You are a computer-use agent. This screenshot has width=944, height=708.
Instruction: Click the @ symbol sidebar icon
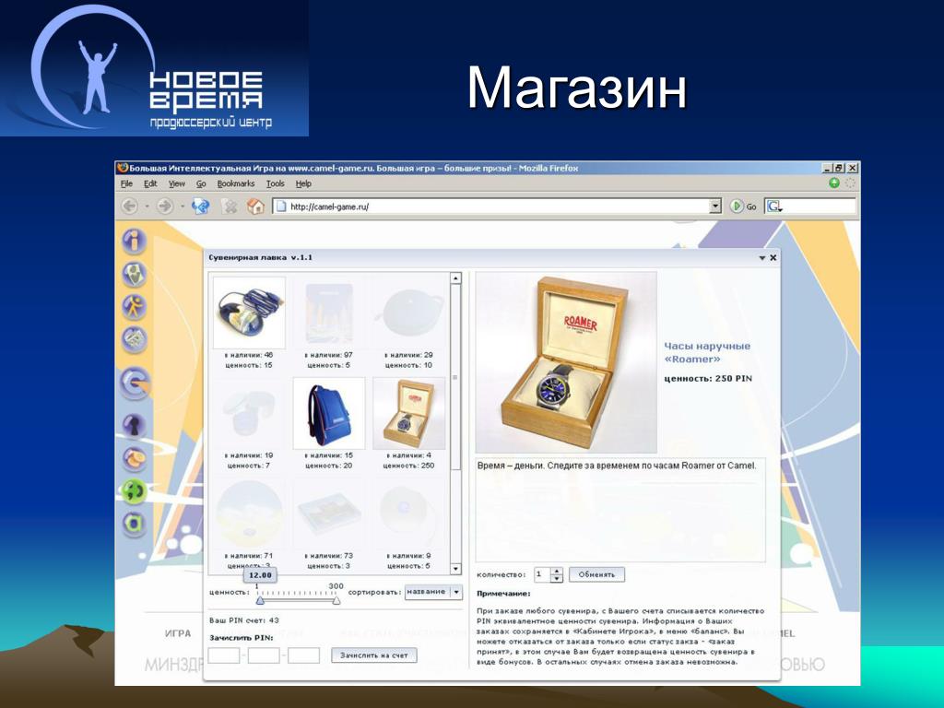point(134,524)
